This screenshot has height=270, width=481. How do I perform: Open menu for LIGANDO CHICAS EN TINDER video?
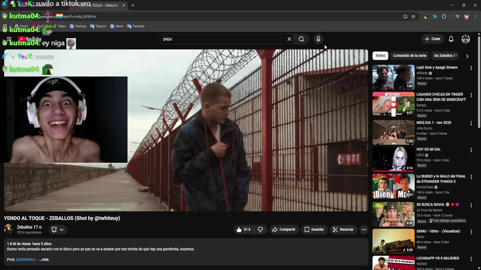[471, 95]
